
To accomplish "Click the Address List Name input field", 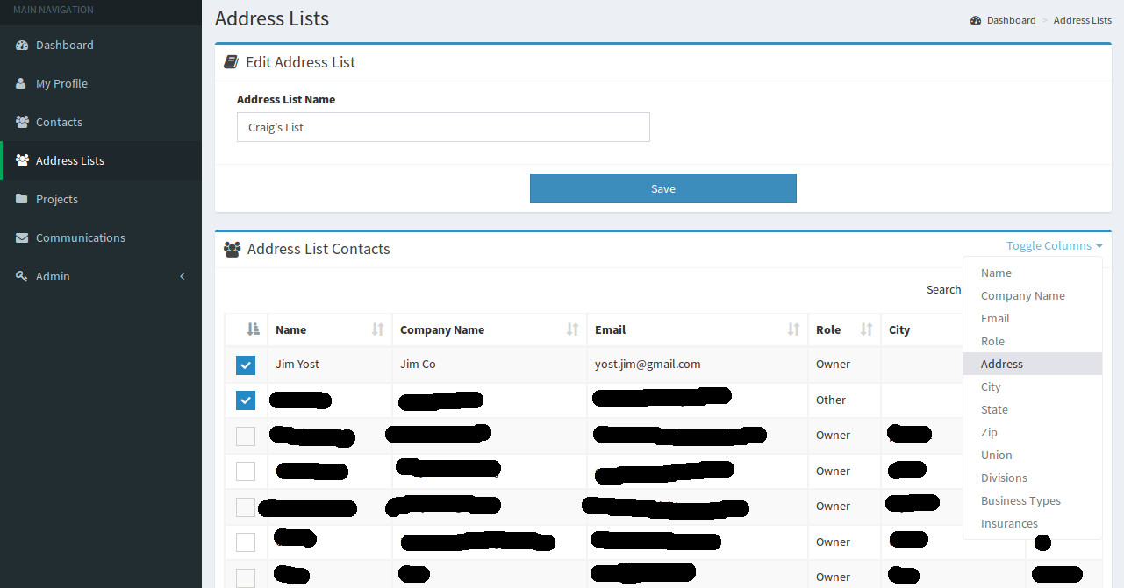I will (x=443, y=127).
